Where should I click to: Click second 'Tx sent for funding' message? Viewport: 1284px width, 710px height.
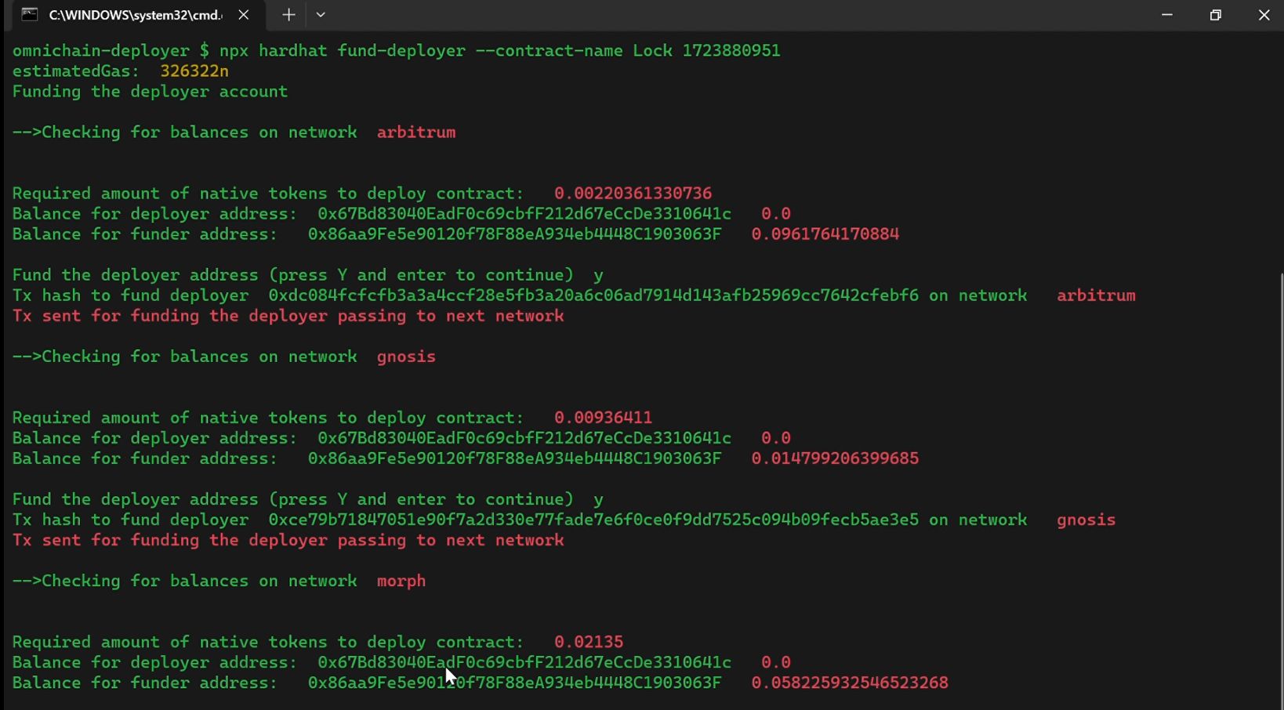click(288, 540)
